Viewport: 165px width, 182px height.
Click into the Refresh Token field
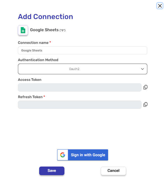80,104
